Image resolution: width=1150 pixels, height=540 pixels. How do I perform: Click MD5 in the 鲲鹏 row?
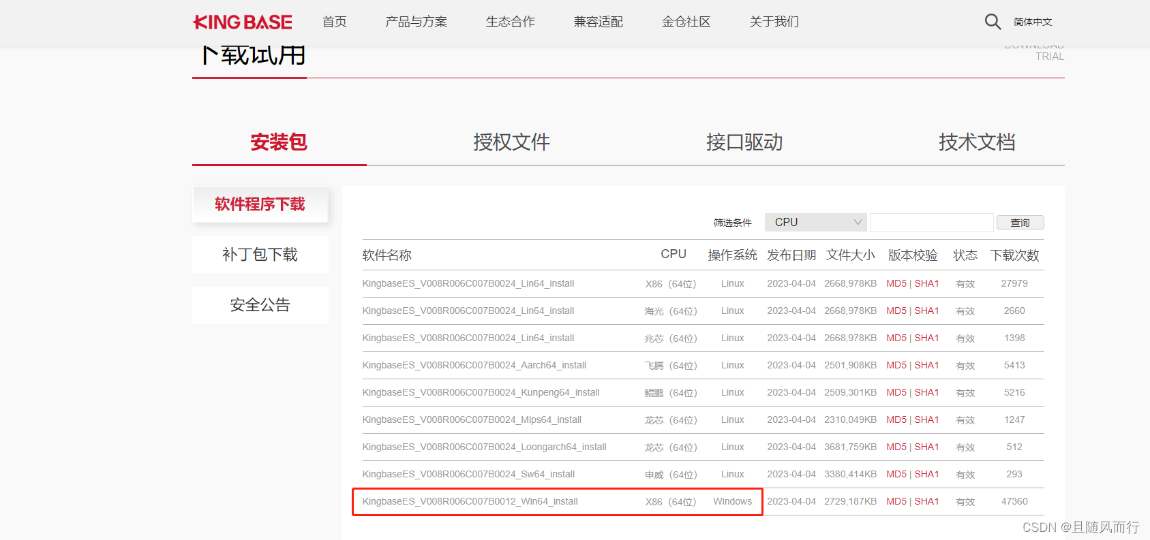[x=896, y=392]
